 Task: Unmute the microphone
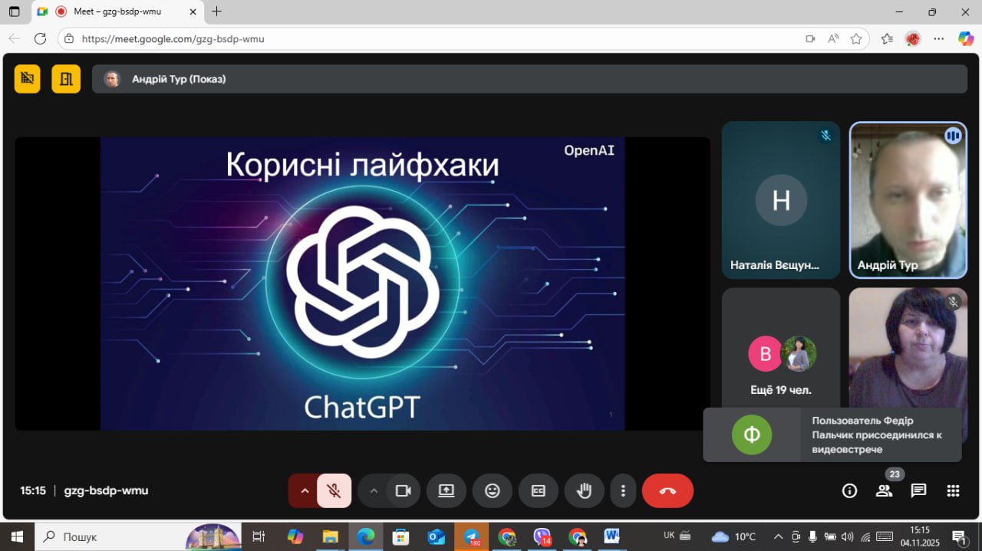(334, 490)
